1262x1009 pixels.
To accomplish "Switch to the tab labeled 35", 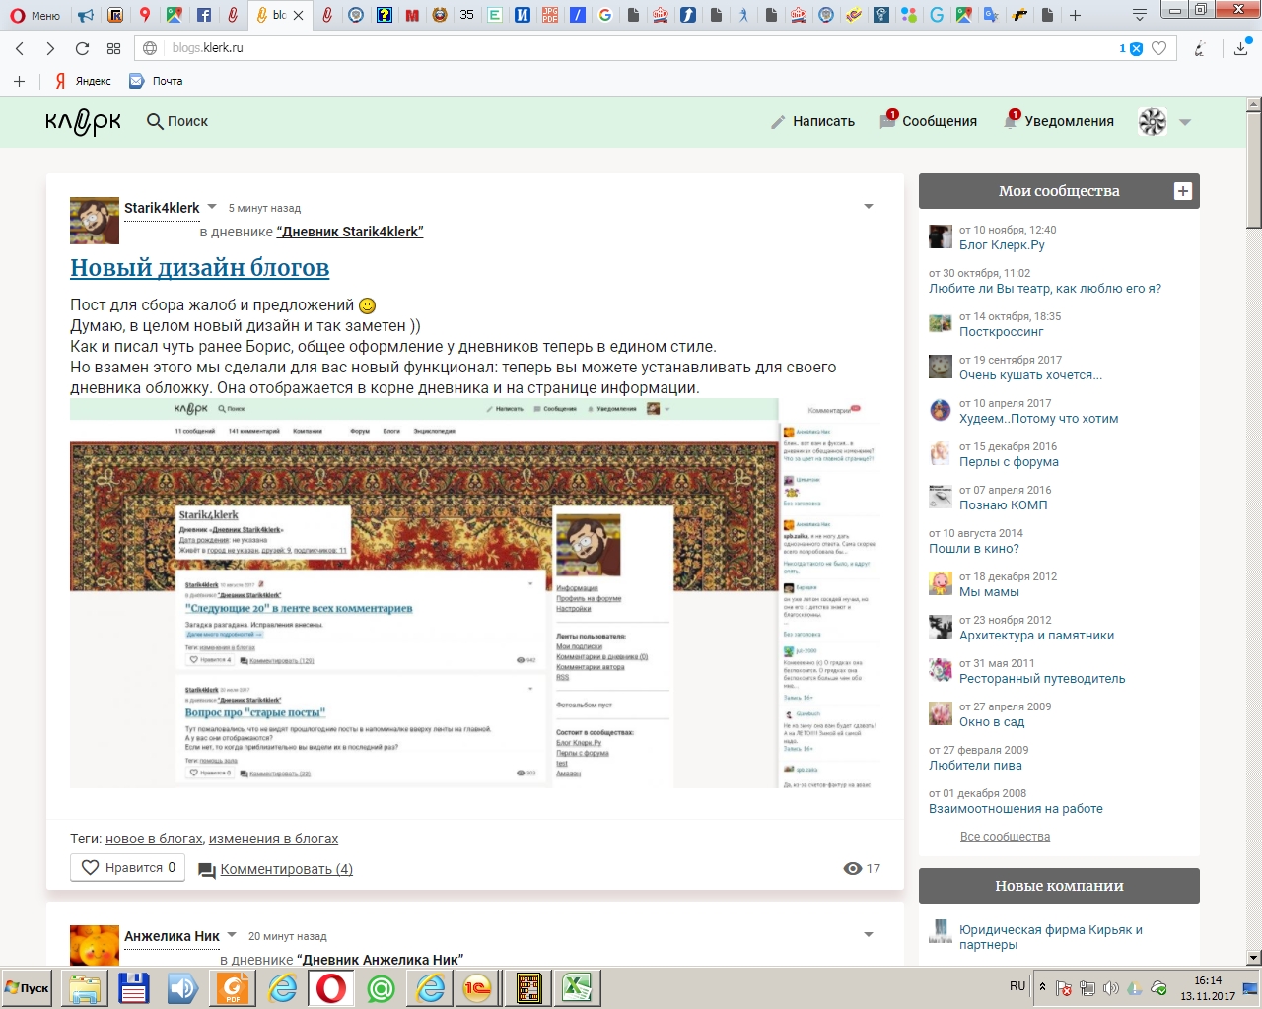I will [x=466, y=15].
